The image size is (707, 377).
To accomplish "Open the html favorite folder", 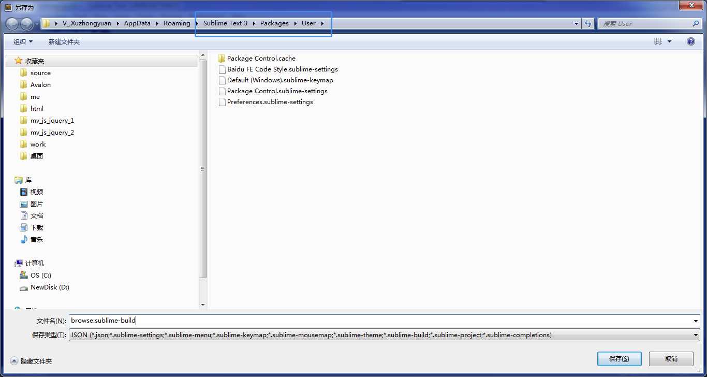I will tap(37, 109).
